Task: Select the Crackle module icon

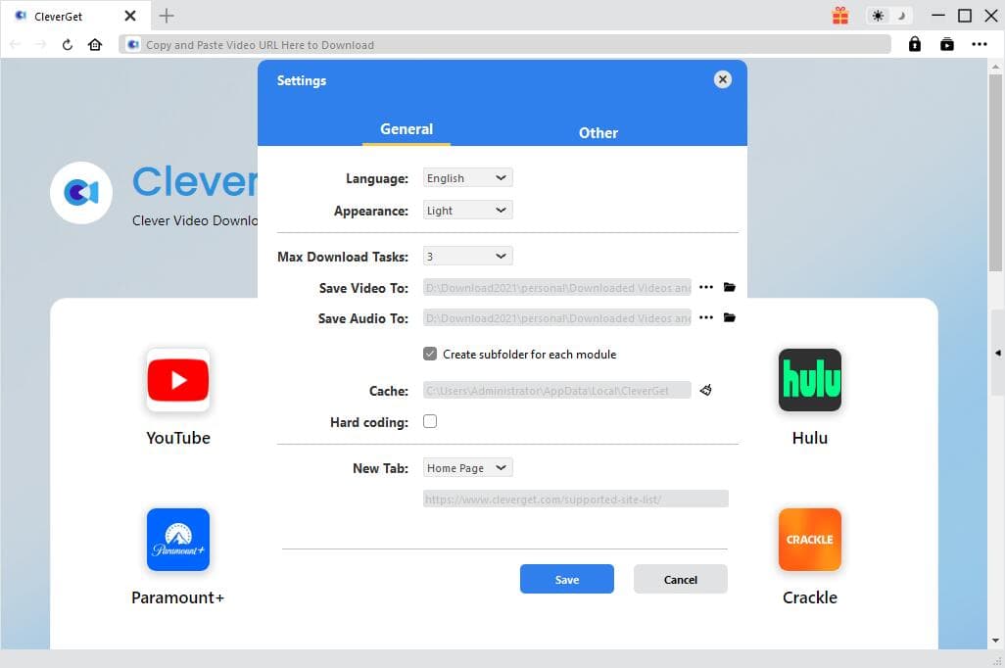Action: 809,540
